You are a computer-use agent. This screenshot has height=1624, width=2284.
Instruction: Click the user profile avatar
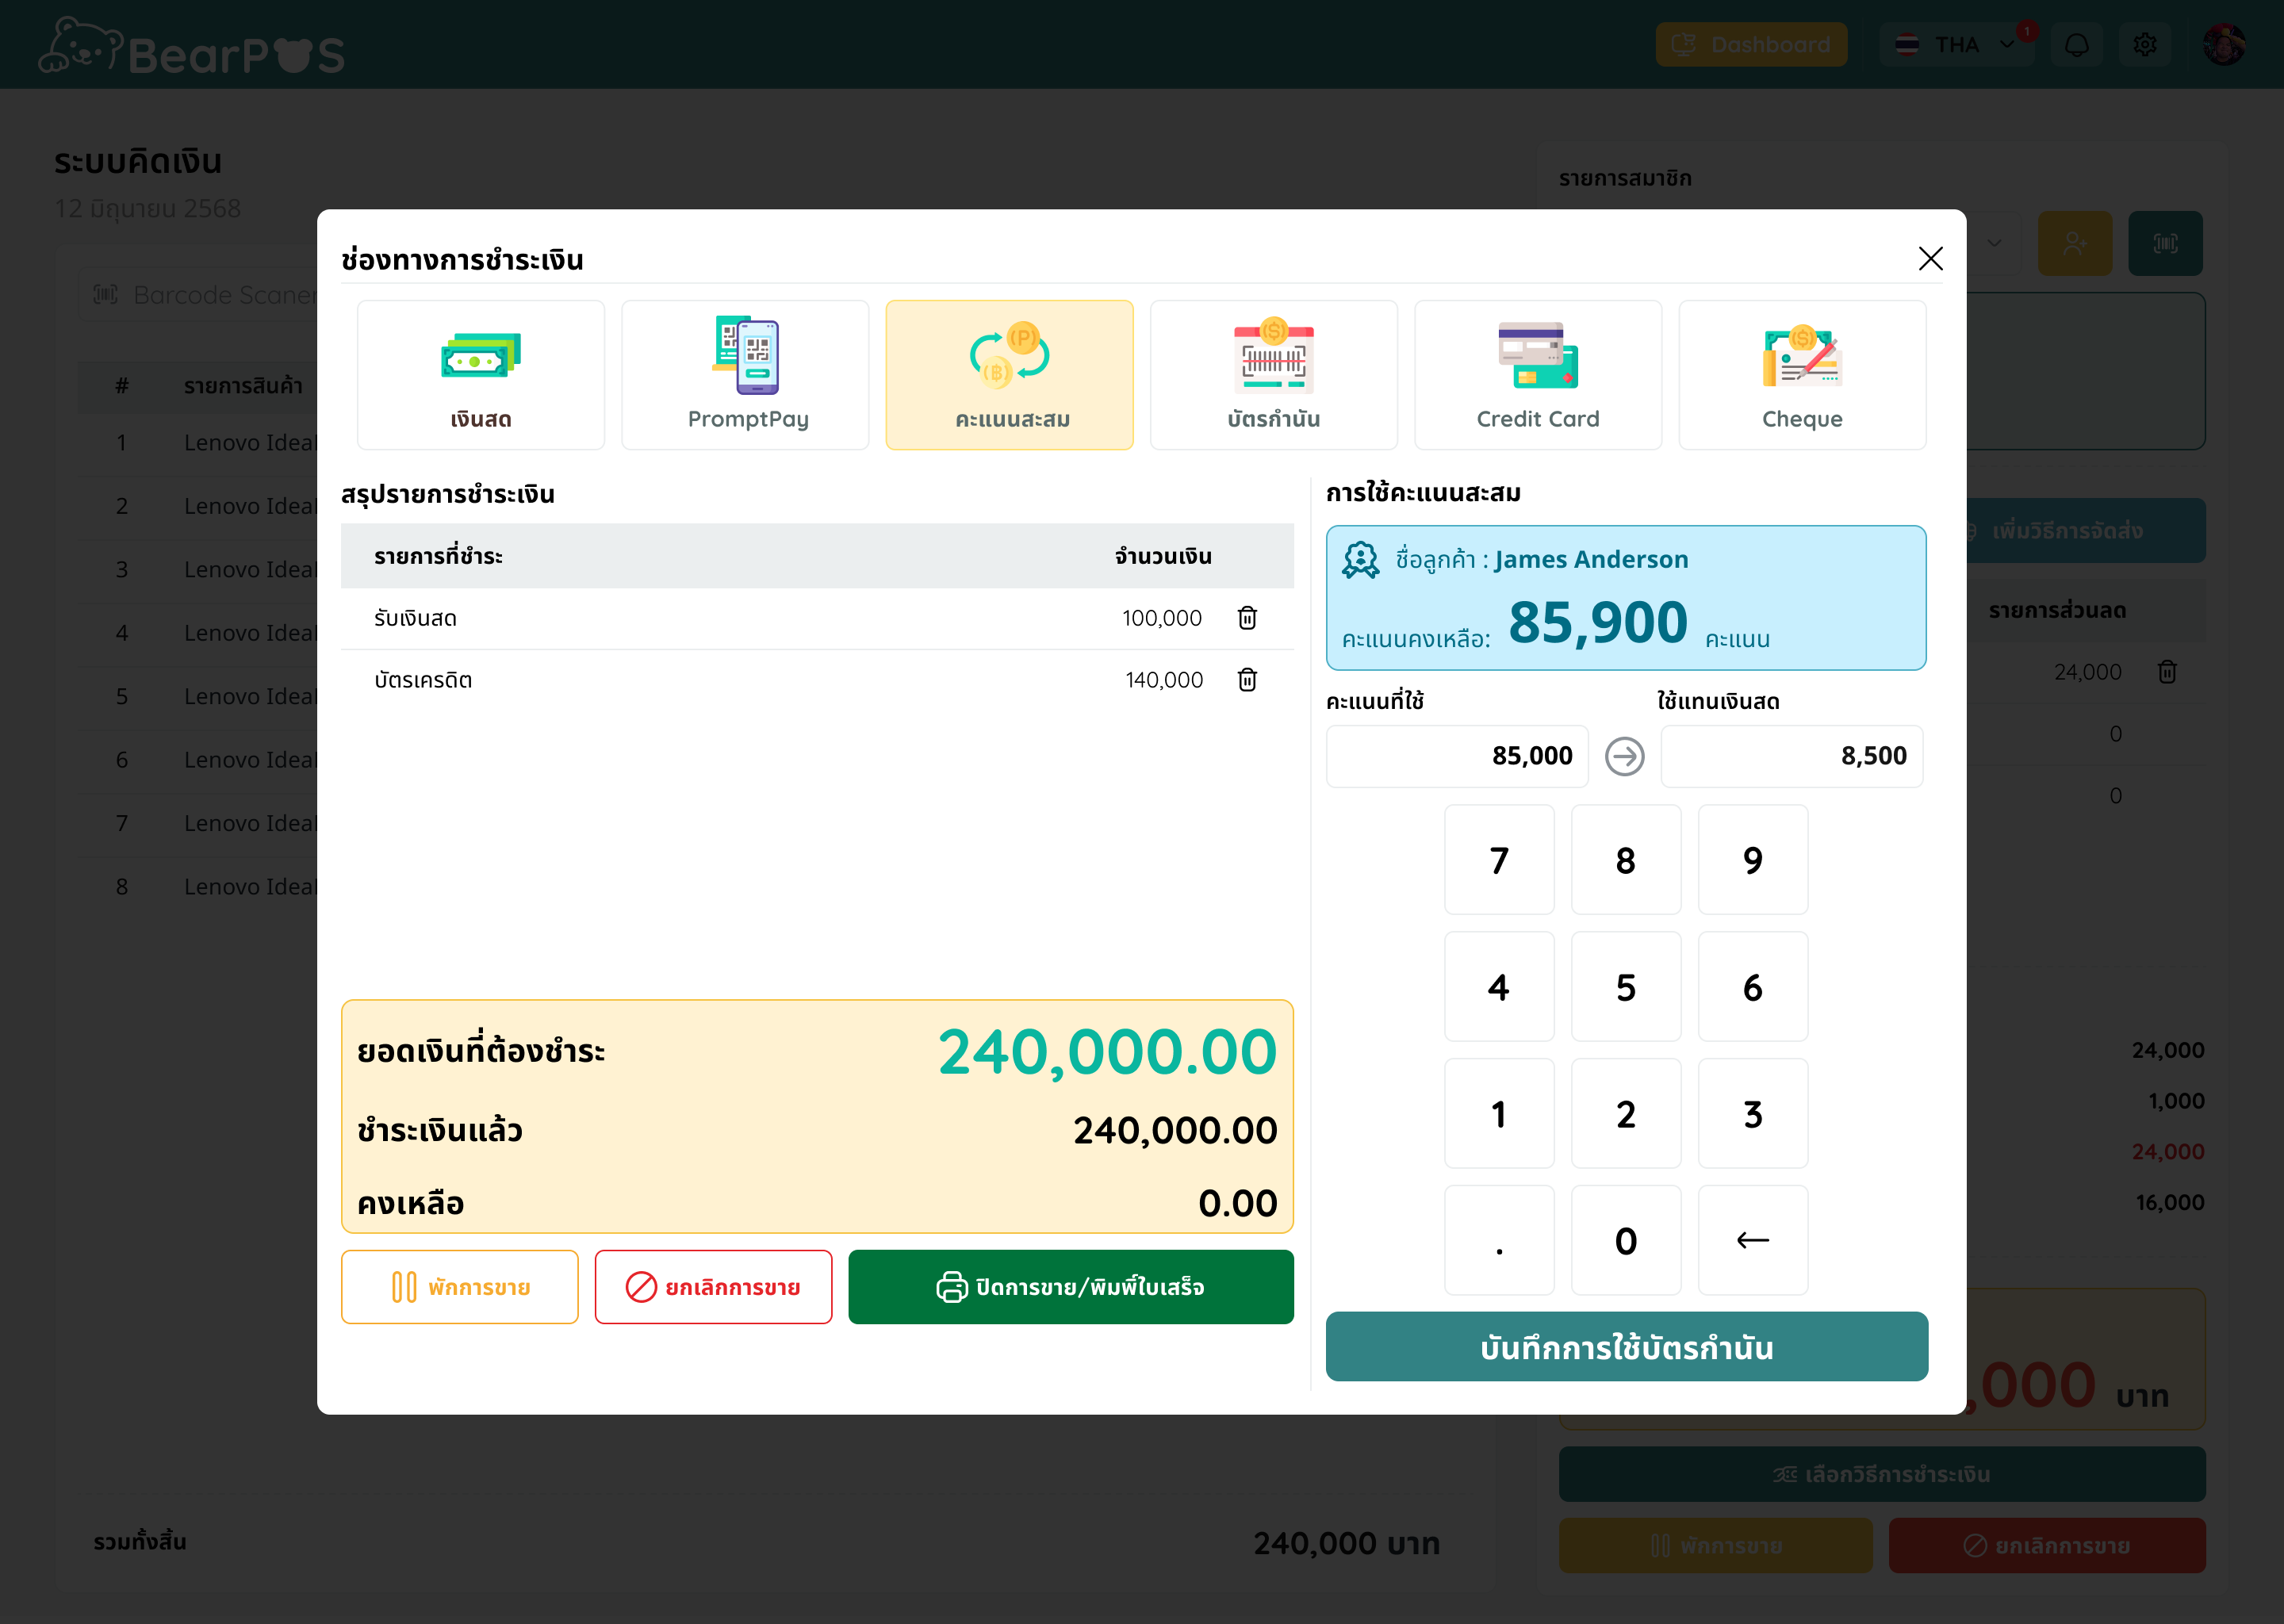[2224, 45]
